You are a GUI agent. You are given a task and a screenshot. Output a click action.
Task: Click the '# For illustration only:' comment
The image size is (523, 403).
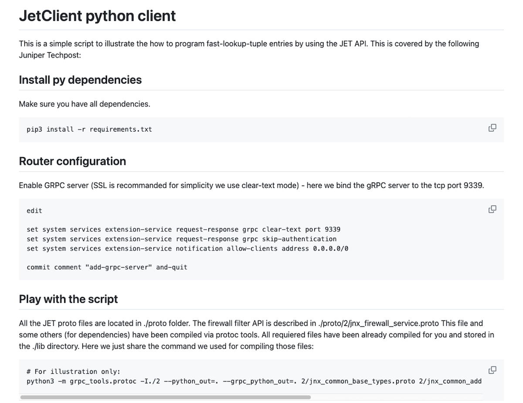(73, 372)
